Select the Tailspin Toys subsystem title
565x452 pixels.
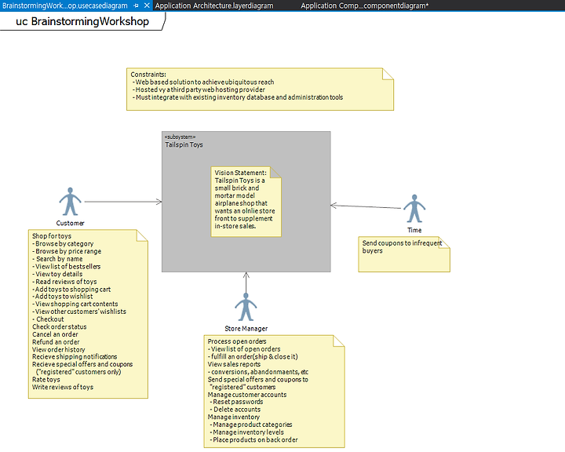[184, 144]
